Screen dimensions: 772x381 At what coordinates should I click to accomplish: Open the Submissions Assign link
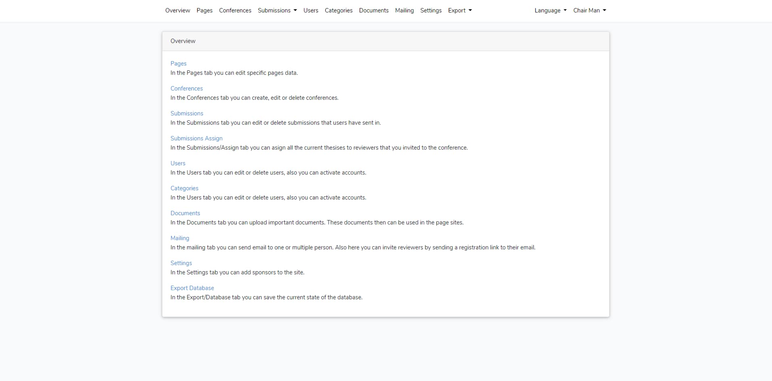196,138
